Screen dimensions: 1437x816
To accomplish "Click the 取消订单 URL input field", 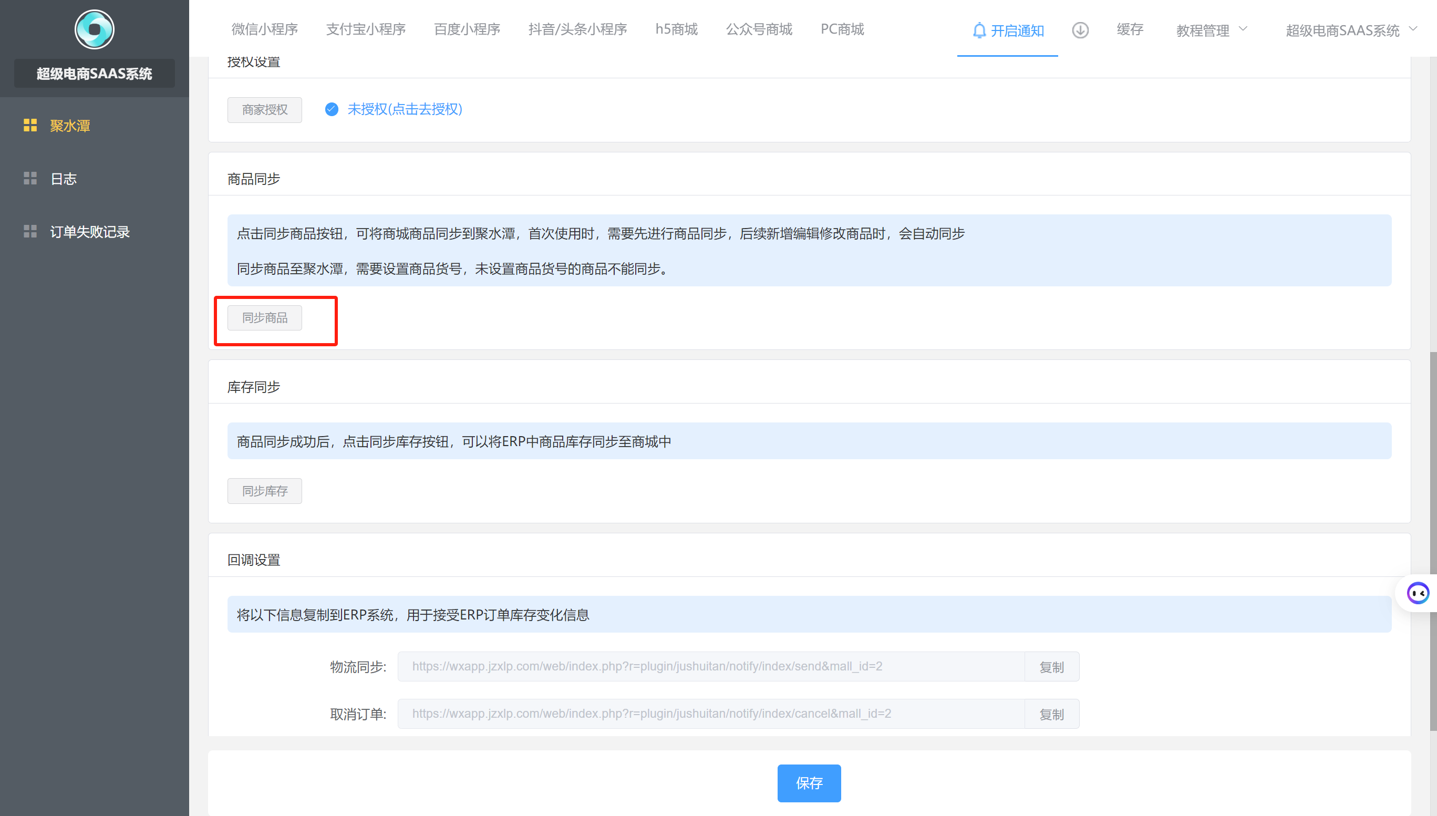I will [x=710, y=714].
